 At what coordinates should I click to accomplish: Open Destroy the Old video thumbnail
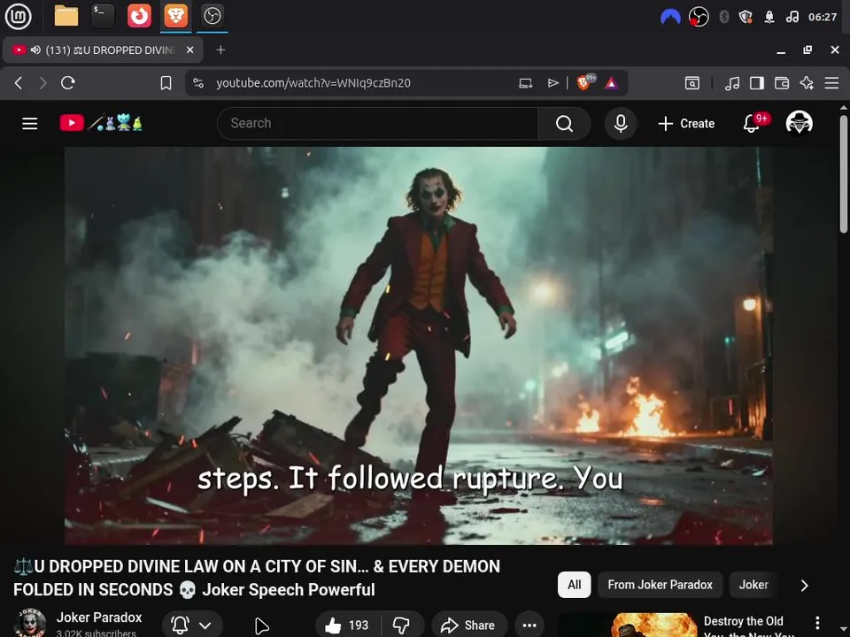click(x=628, y=625)
